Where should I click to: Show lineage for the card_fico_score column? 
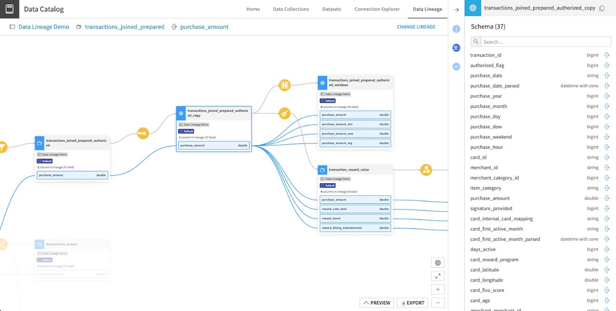click(606, 290)
